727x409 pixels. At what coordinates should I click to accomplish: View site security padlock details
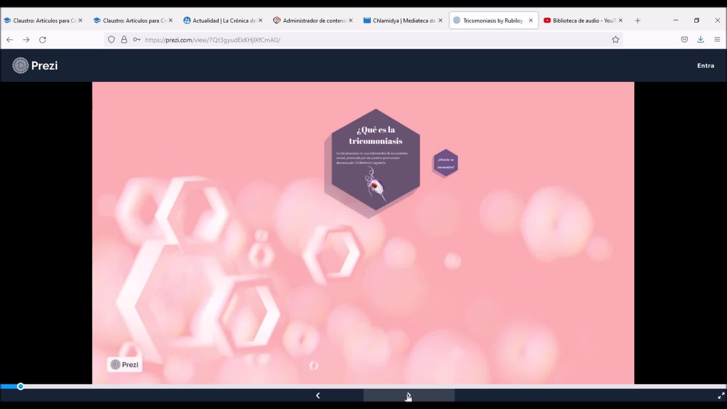(x=124, y=40)
